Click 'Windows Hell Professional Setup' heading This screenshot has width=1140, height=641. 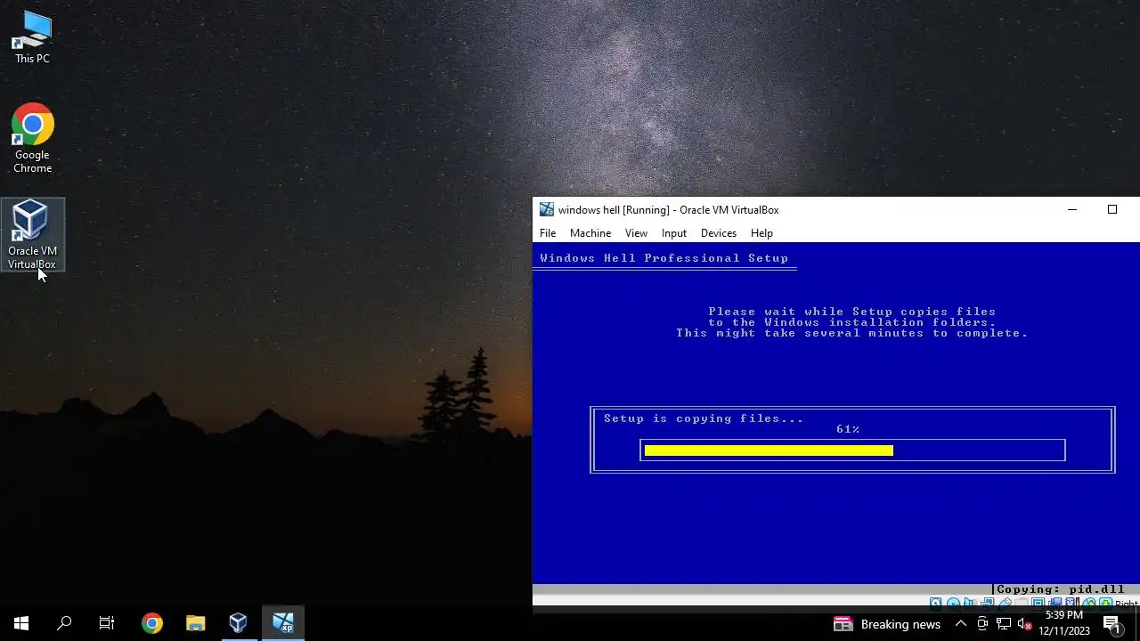click(x=664, y=258)
